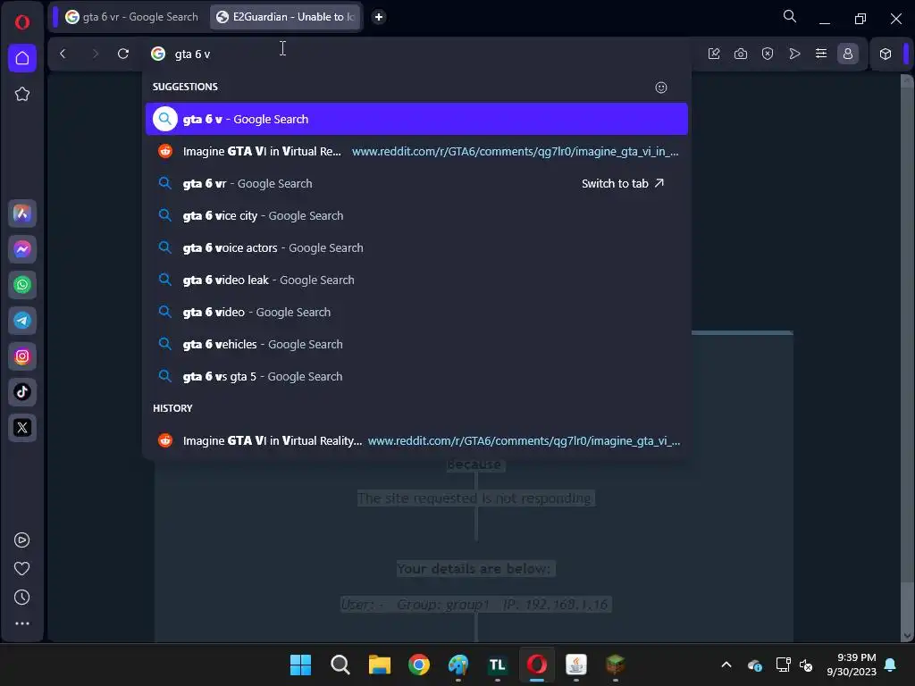Image resolution: width=915 pixels, height=686 pixels.
Task: Open sidebar setup three-dots menu
Action: click(x=22, y=623)
